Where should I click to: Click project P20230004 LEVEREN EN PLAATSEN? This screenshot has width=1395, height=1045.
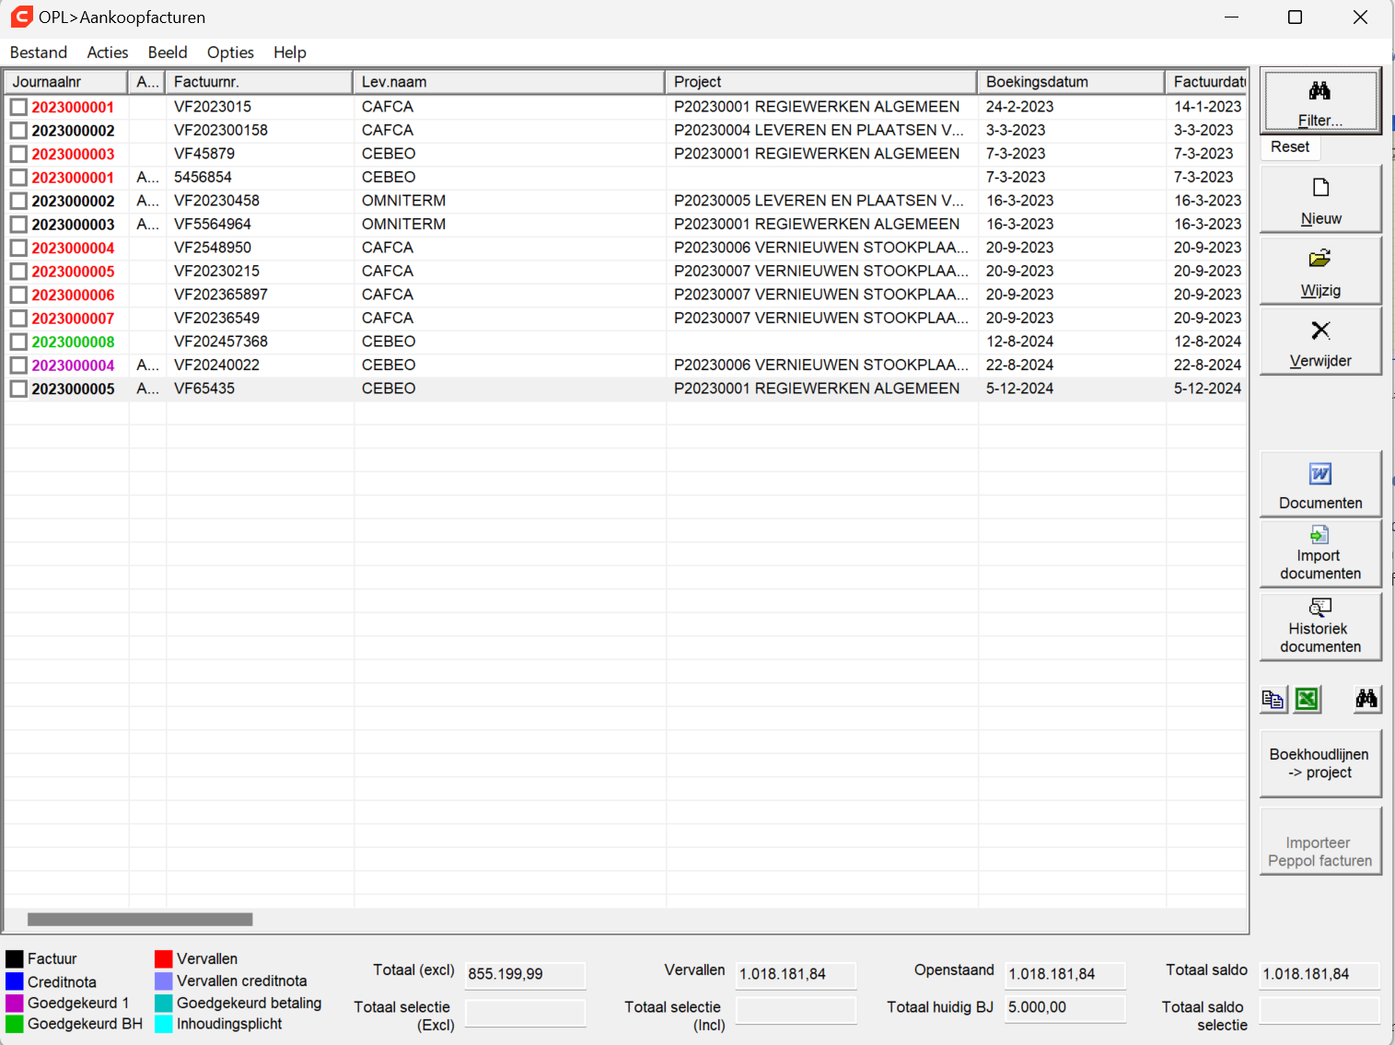(x=819, y=131)
